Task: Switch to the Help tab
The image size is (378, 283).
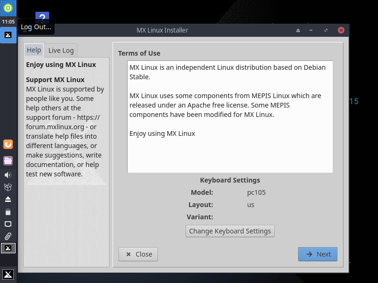Action: pos(34,50)
